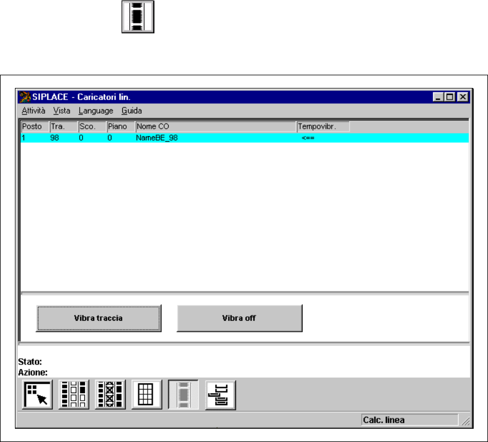Open the stacked trays toolbar icon
Image resolution: width=488 pixels, height=442 pixels.
[220, 395]
